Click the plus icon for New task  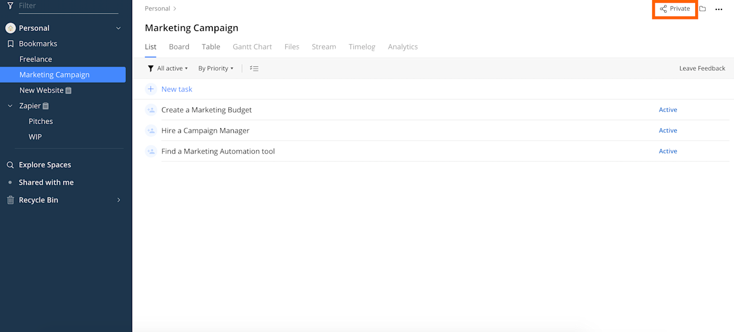[150, 89]
